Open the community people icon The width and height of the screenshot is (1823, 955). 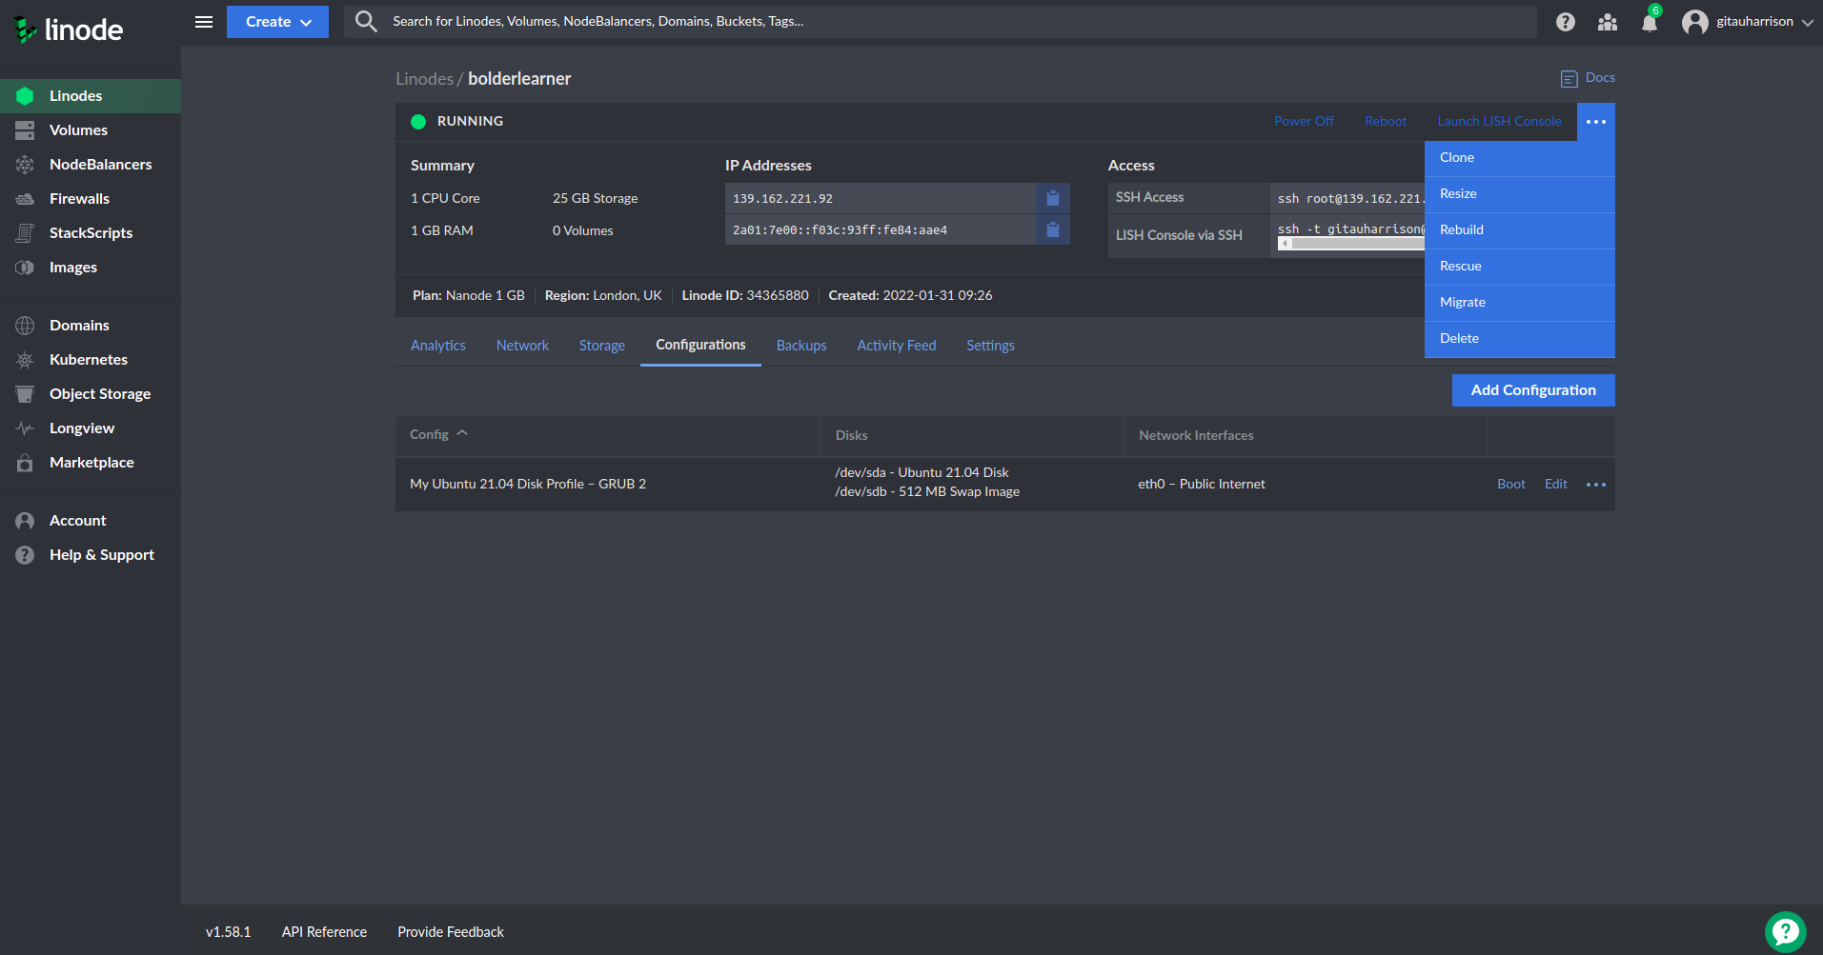point(1608,22)
